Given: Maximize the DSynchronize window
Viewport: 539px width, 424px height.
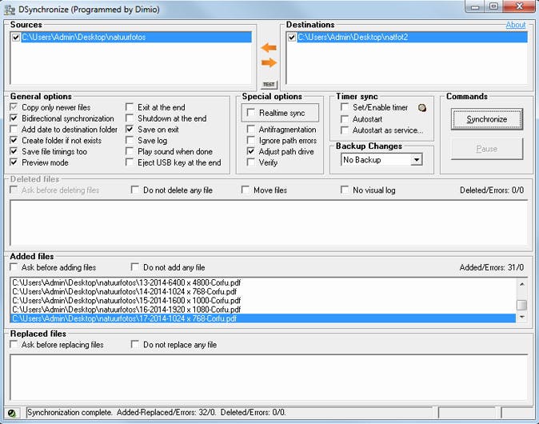Looking at the screenshot, I should (x=494, y=6).
